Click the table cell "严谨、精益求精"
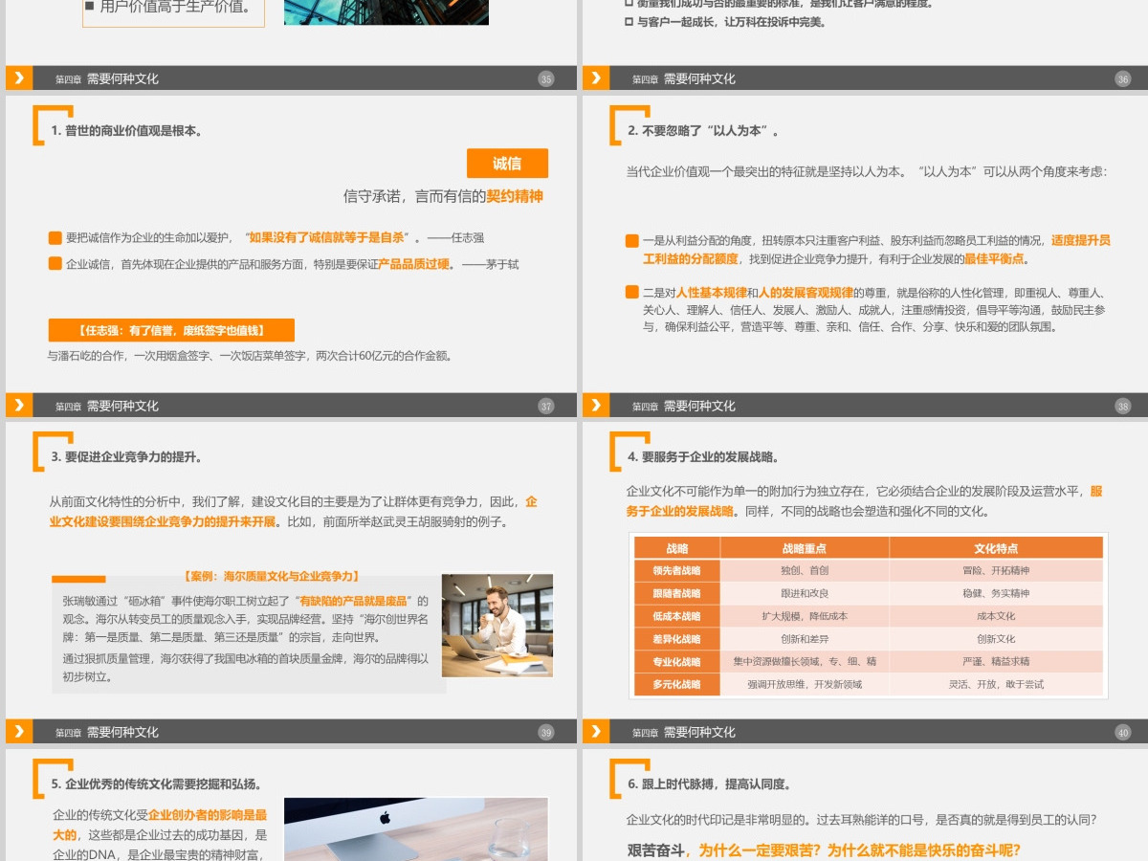This screenshot has width=1148, height=861. [996, 662]
